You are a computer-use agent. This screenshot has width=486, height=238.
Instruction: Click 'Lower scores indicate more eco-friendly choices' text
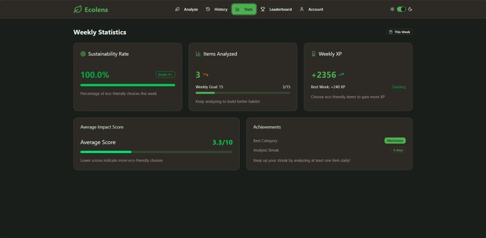click(122, 160)
